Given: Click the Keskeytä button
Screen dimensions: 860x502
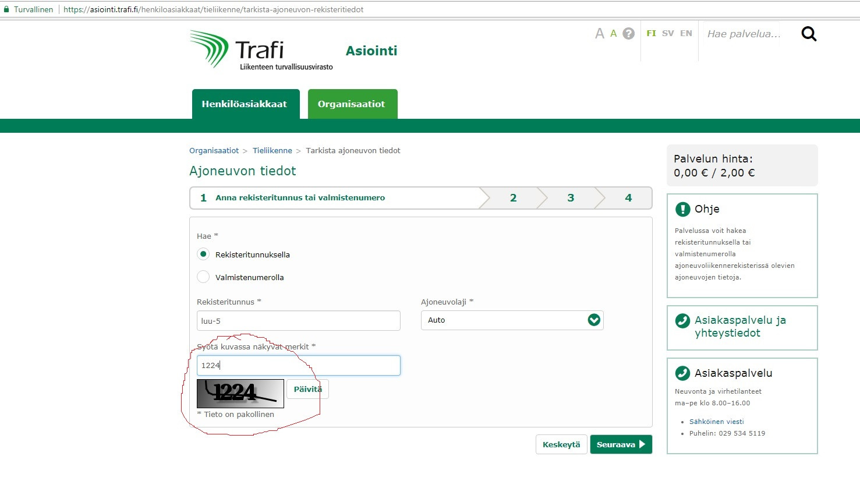Looking at the screenshot, I should (561, 444).
